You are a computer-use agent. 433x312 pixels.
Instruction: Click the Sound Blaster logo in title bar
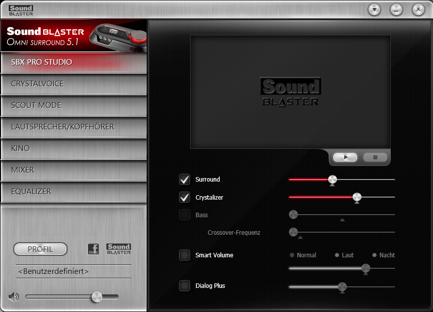tap(21, 11)
